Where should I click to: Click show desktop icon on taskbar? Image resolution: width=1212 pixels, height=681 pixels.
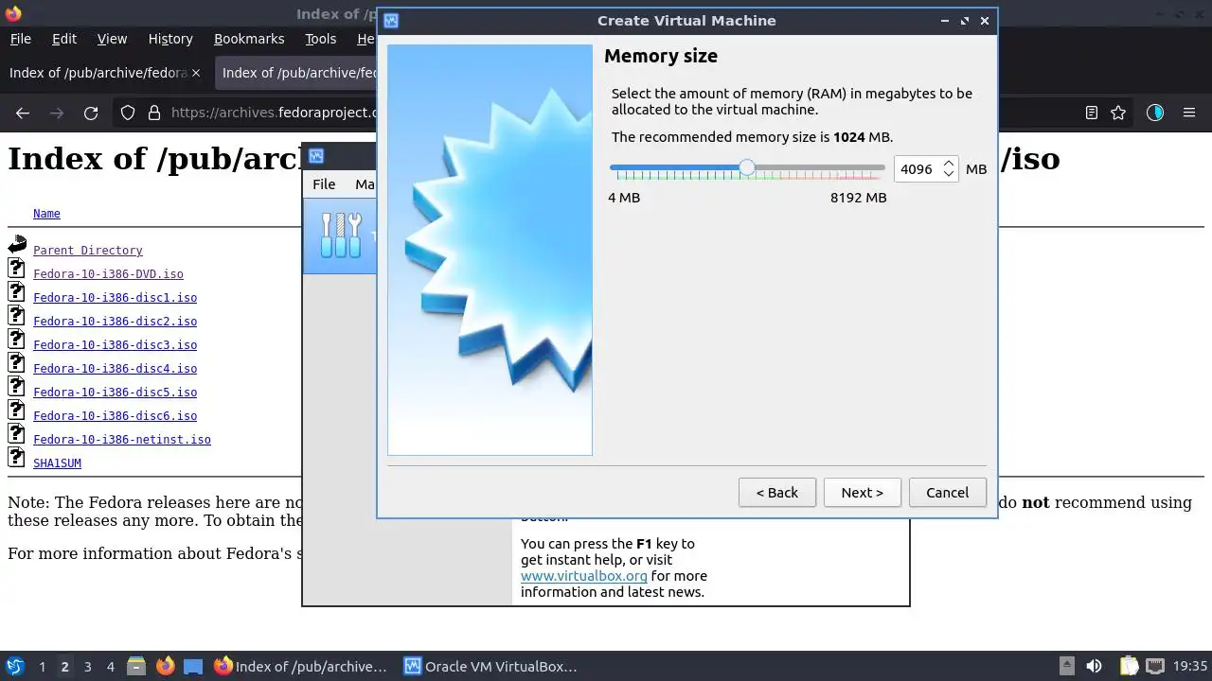(x=193, y=666)
